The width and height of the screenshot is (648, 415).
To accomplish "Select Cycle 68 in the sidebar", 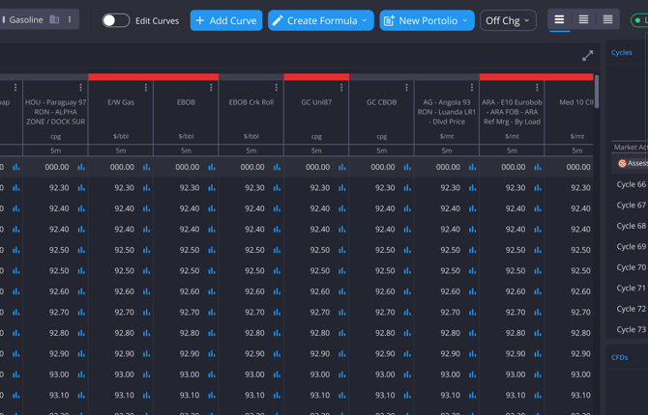I will 631,226.
